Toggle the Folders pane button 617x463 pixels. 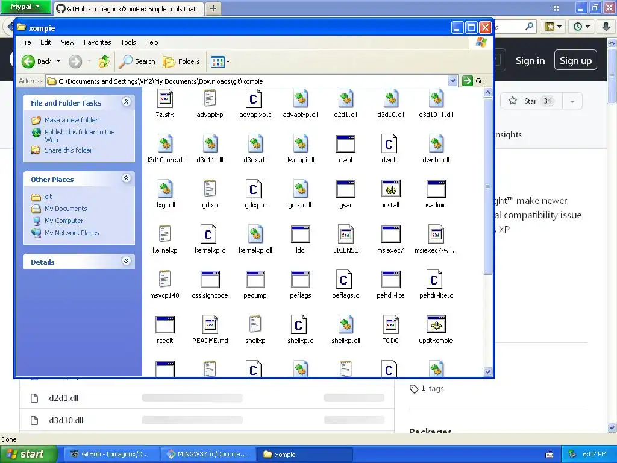[x=182, y=61]
